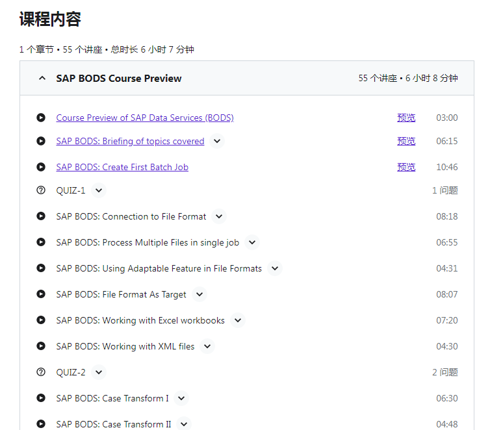Click SAP BODS: Case Transform I title
Viewport: 490px width, 430px height.
pos(112,398)
